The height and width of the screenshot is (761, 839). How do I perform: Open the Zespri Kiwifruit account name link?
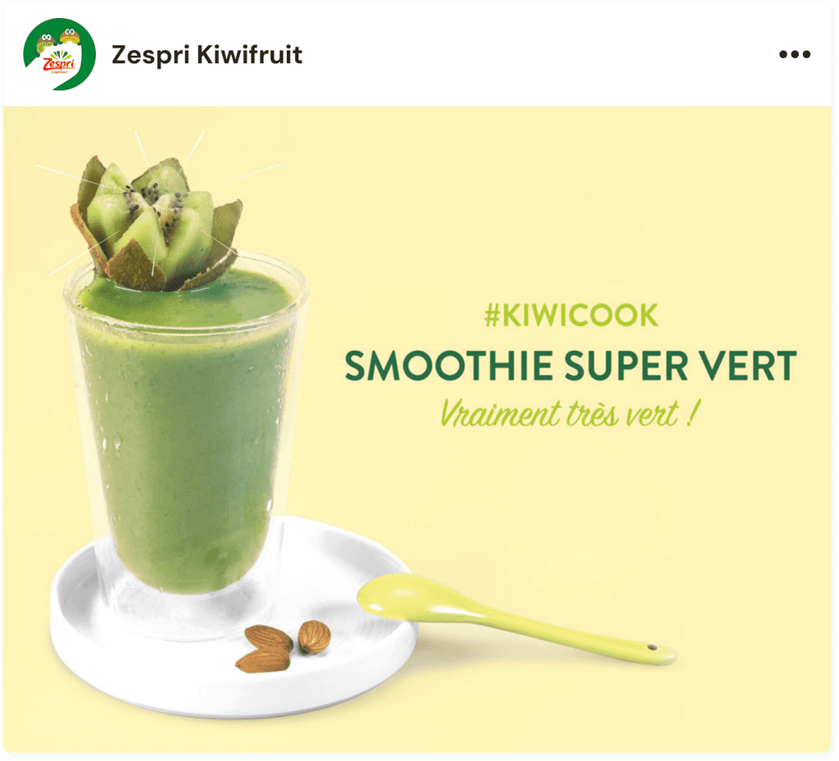click(207, 55)
